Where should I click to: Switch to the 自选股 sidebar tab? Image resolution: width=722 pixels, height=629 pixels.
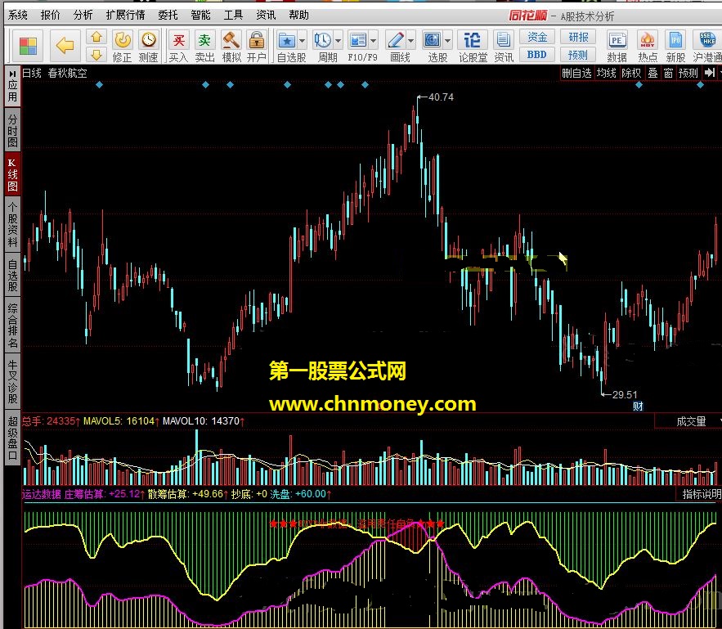(x=12, y=275)
